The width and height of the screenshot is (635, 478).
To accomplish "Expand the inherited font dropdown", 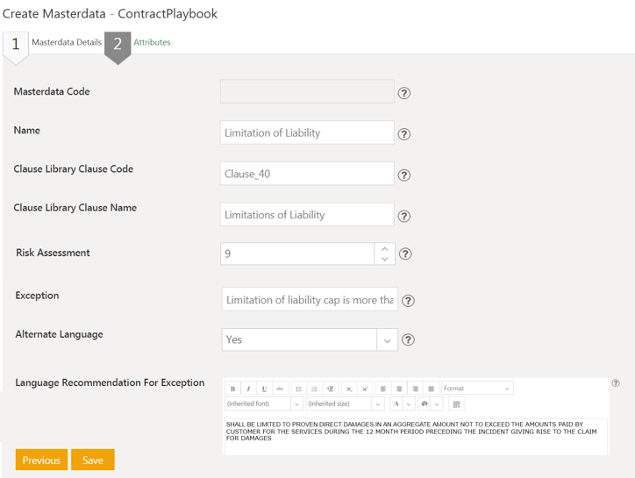I will (x=296, y=404).
